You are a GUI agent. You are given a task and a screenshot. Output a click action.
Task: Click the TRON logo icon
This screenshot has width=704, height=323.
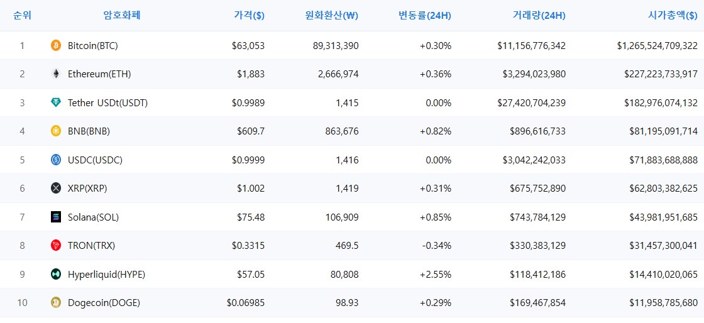pos(56,245)
